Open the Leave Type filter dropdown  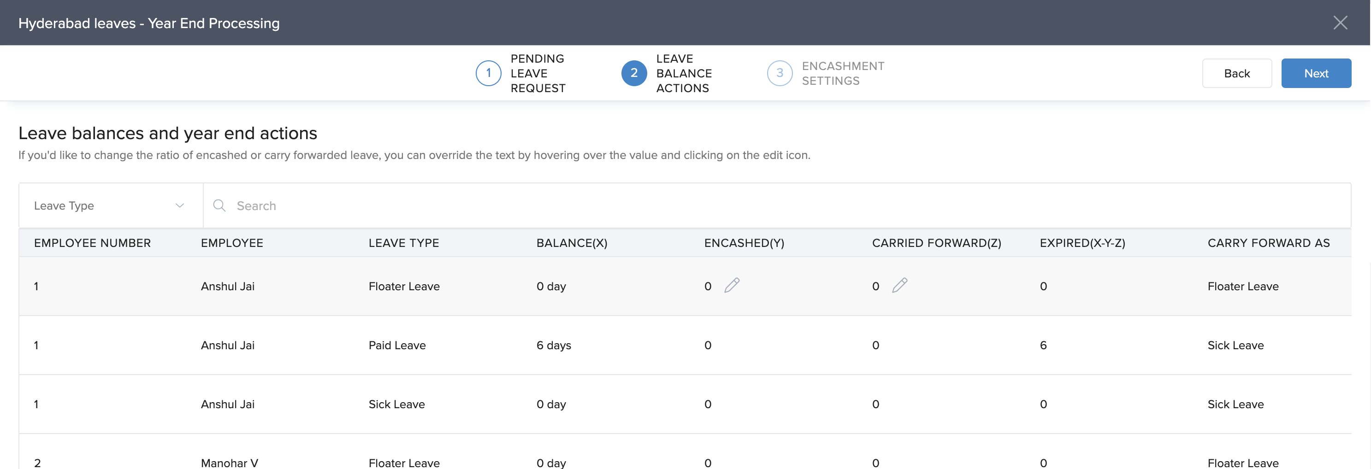pos(110,206)
